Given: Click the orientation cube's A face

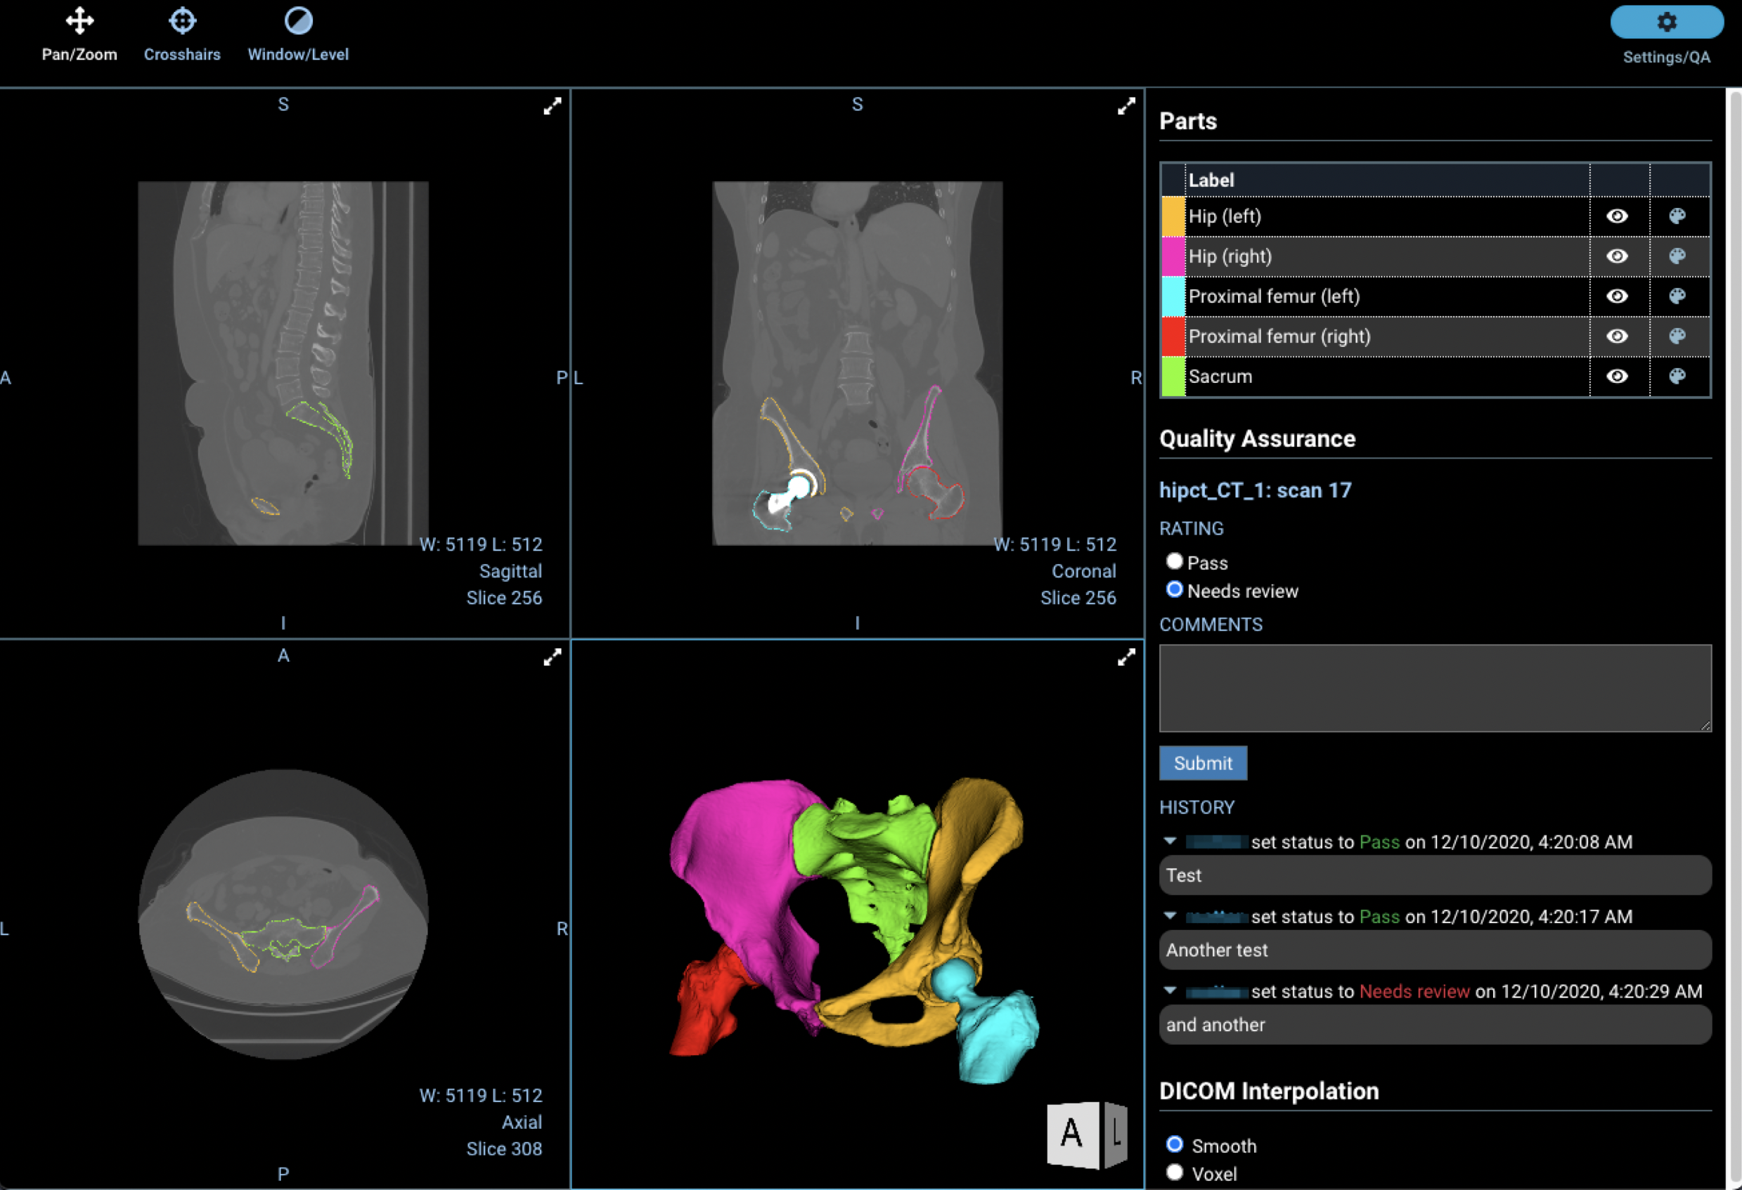Looking at the screenshot, I should pyautogui.click(x=1072, y=1133).
